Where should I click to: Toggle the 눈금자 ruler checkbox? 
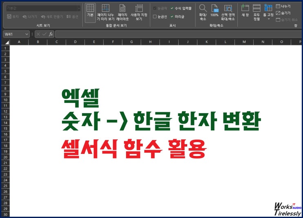[x=155, y=8]
